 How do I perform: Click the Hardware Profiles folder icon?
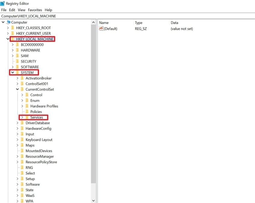(x=27, y=106)
